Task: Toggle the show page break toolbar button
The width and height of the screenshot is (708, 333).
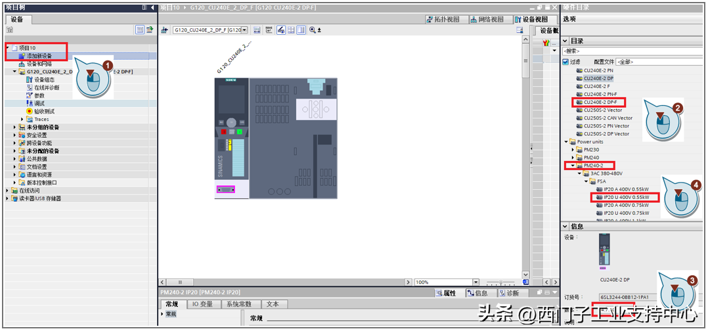Action: click(x=301, y=30)
